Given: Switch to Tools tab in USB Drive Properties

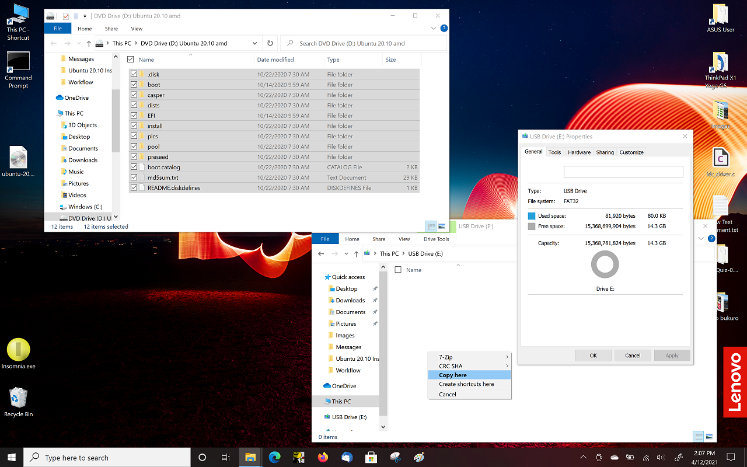Looking at the screenshot, I should [x=554, y=152].
